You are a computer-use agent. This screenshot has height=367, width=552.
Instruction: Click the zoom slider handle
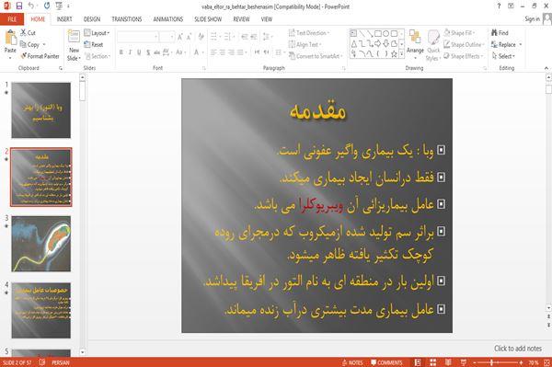(491, 362)
